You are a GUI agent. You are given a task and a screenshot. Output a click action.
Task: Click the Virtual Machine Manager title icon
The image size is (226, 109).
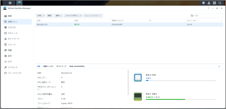(x=5, y=8)
